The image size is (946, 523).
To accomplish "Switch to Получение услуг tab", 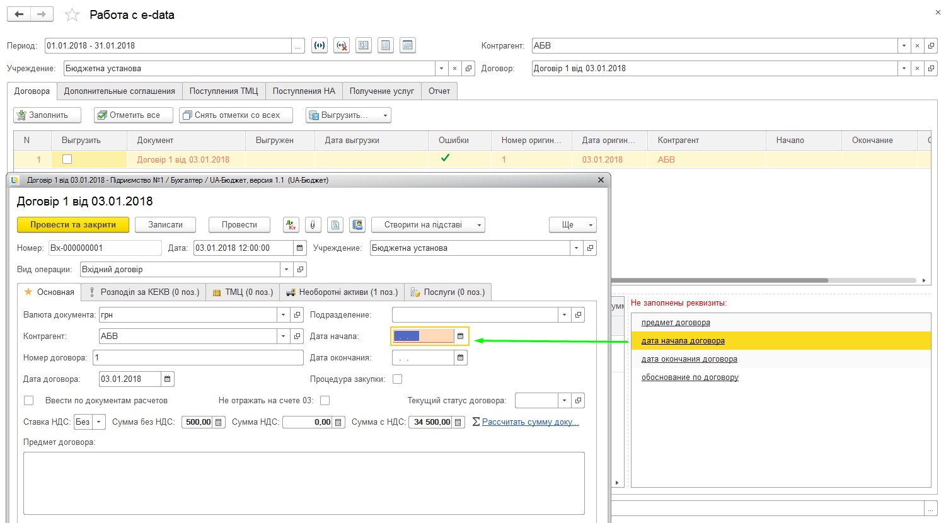I will tap(382, 91).
